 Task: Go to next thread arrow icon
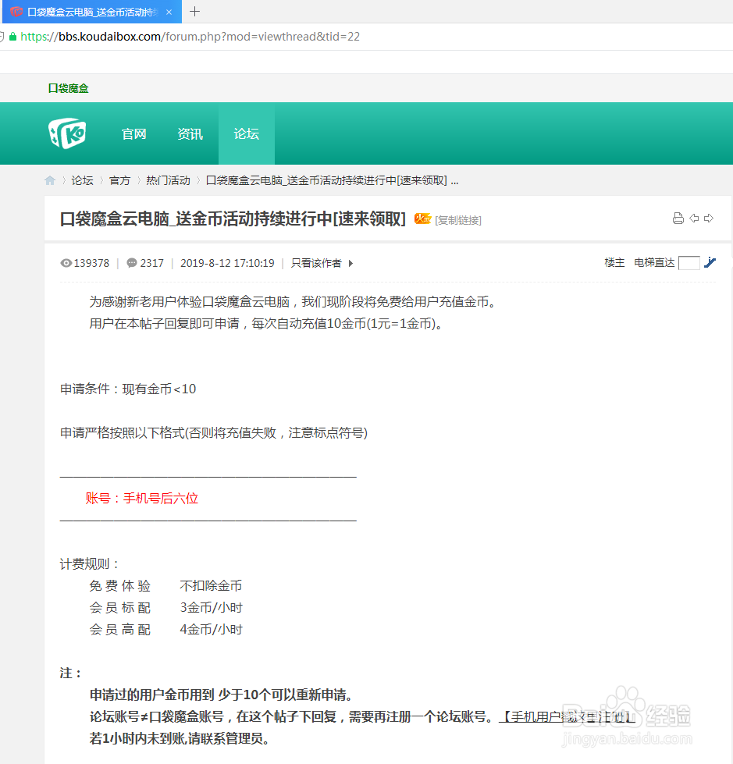click(709, 219)
